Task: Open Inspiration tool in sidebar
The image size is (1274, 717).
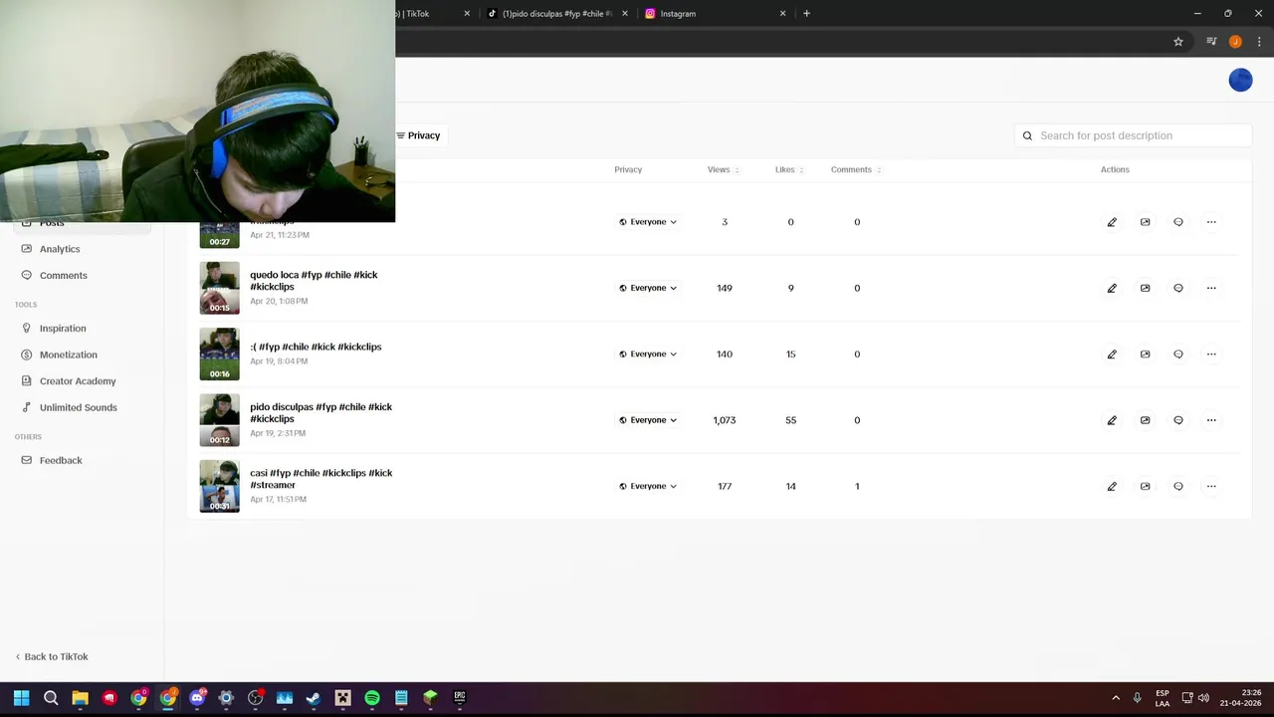Action: pyautogui.click(x=63, y=329)
